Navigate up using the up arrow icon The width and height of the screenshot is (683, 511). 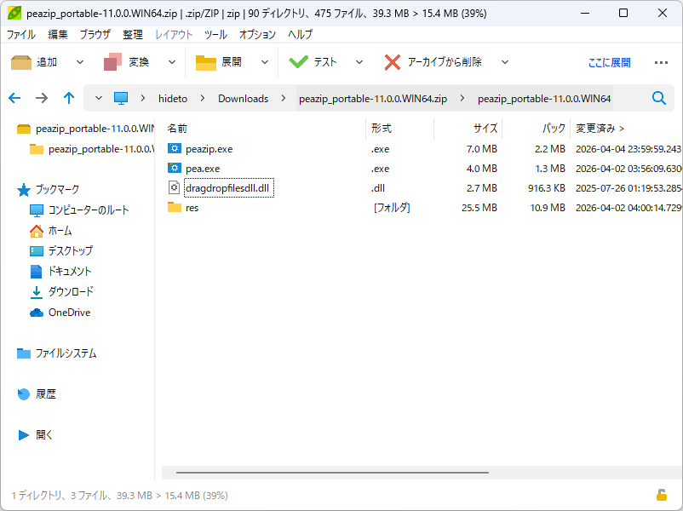tap(69, 98)
